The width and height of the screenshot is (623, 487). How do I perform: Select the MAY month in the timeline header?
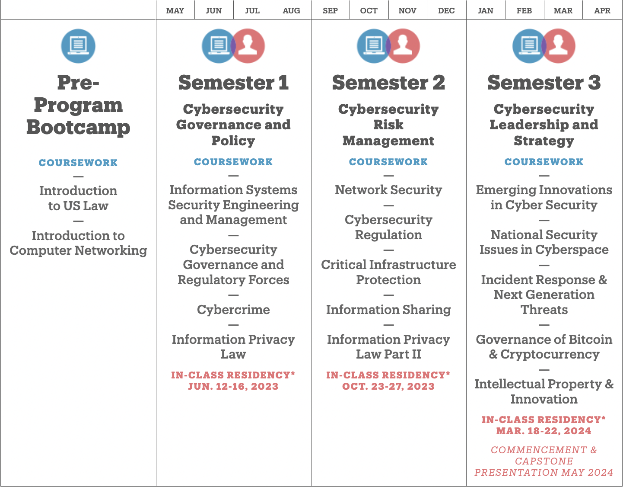coord(175,11)
